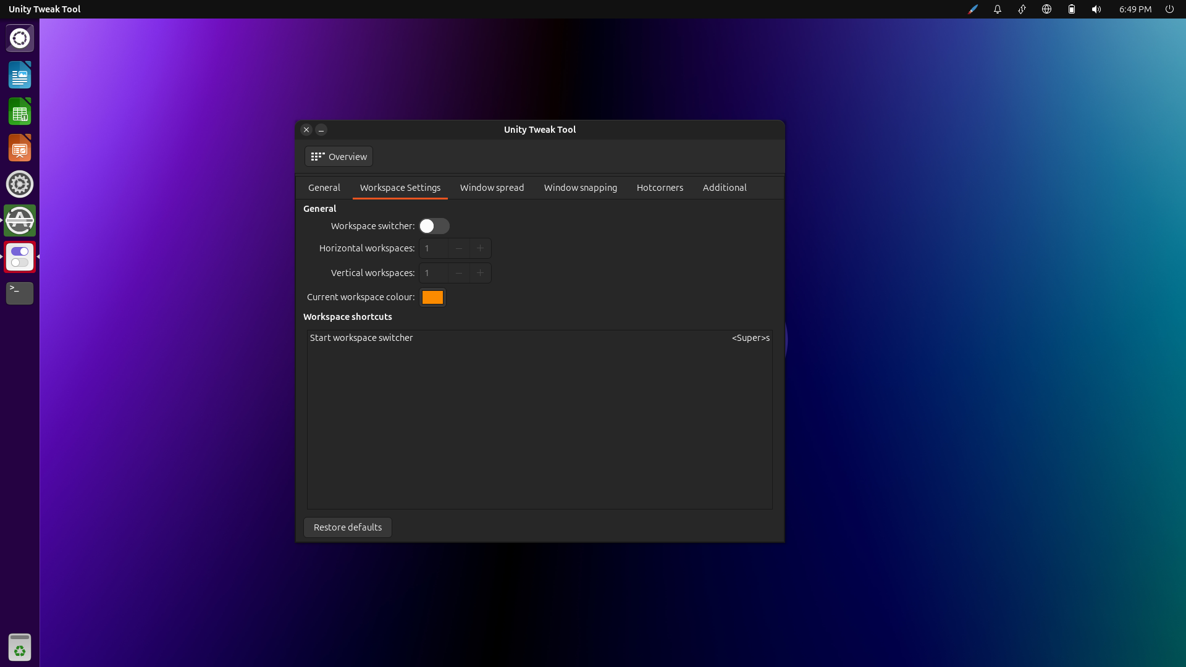This screenshot has width=1186, height=667.
Task: Launch LibreOffice Impress from the dock
Action: [x=20, y=148]
